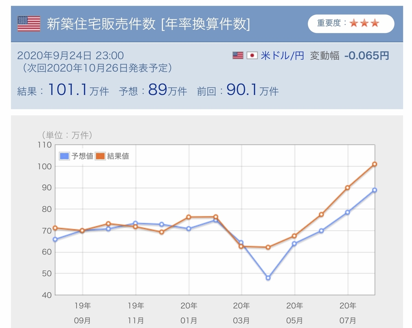The height and width of the screenshot is (328, 412).
Task: Toggle the 結果値 legend orange swatch
Action: [100, 156]
